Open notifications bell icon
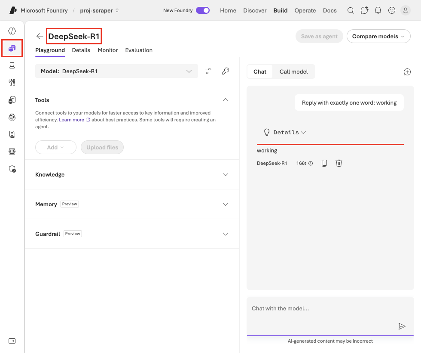Image resolution: width=421 pixels, height=353 pixels. pyautogui.click(x=378, y=10)
